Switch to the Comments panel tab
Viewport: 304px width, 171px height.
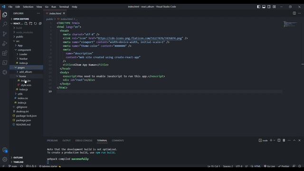118,141
